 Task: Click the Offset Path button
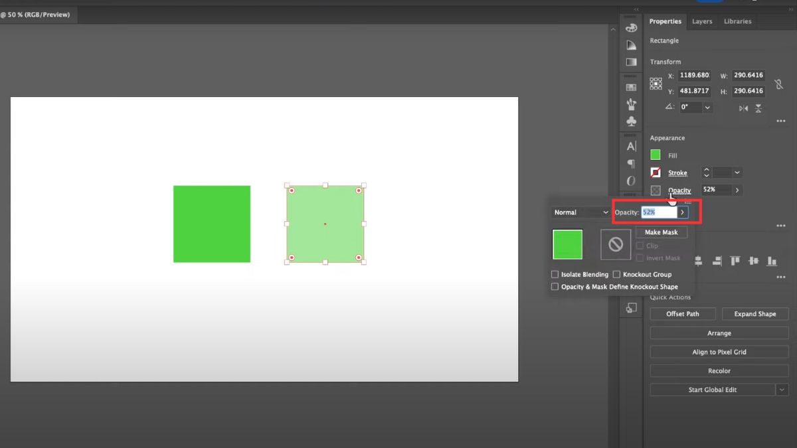pos(683,314)
